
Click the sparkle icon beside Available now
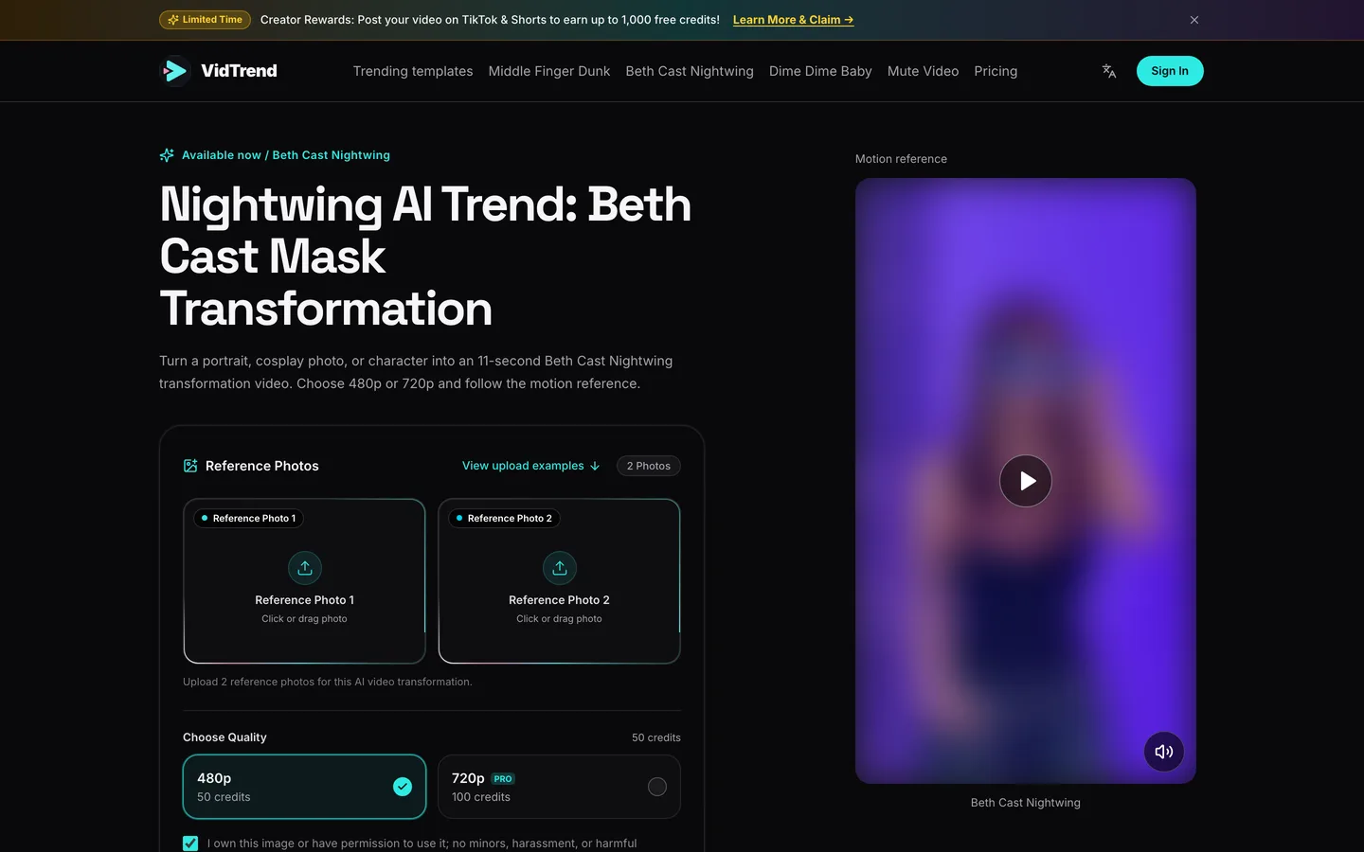point(167,155)
